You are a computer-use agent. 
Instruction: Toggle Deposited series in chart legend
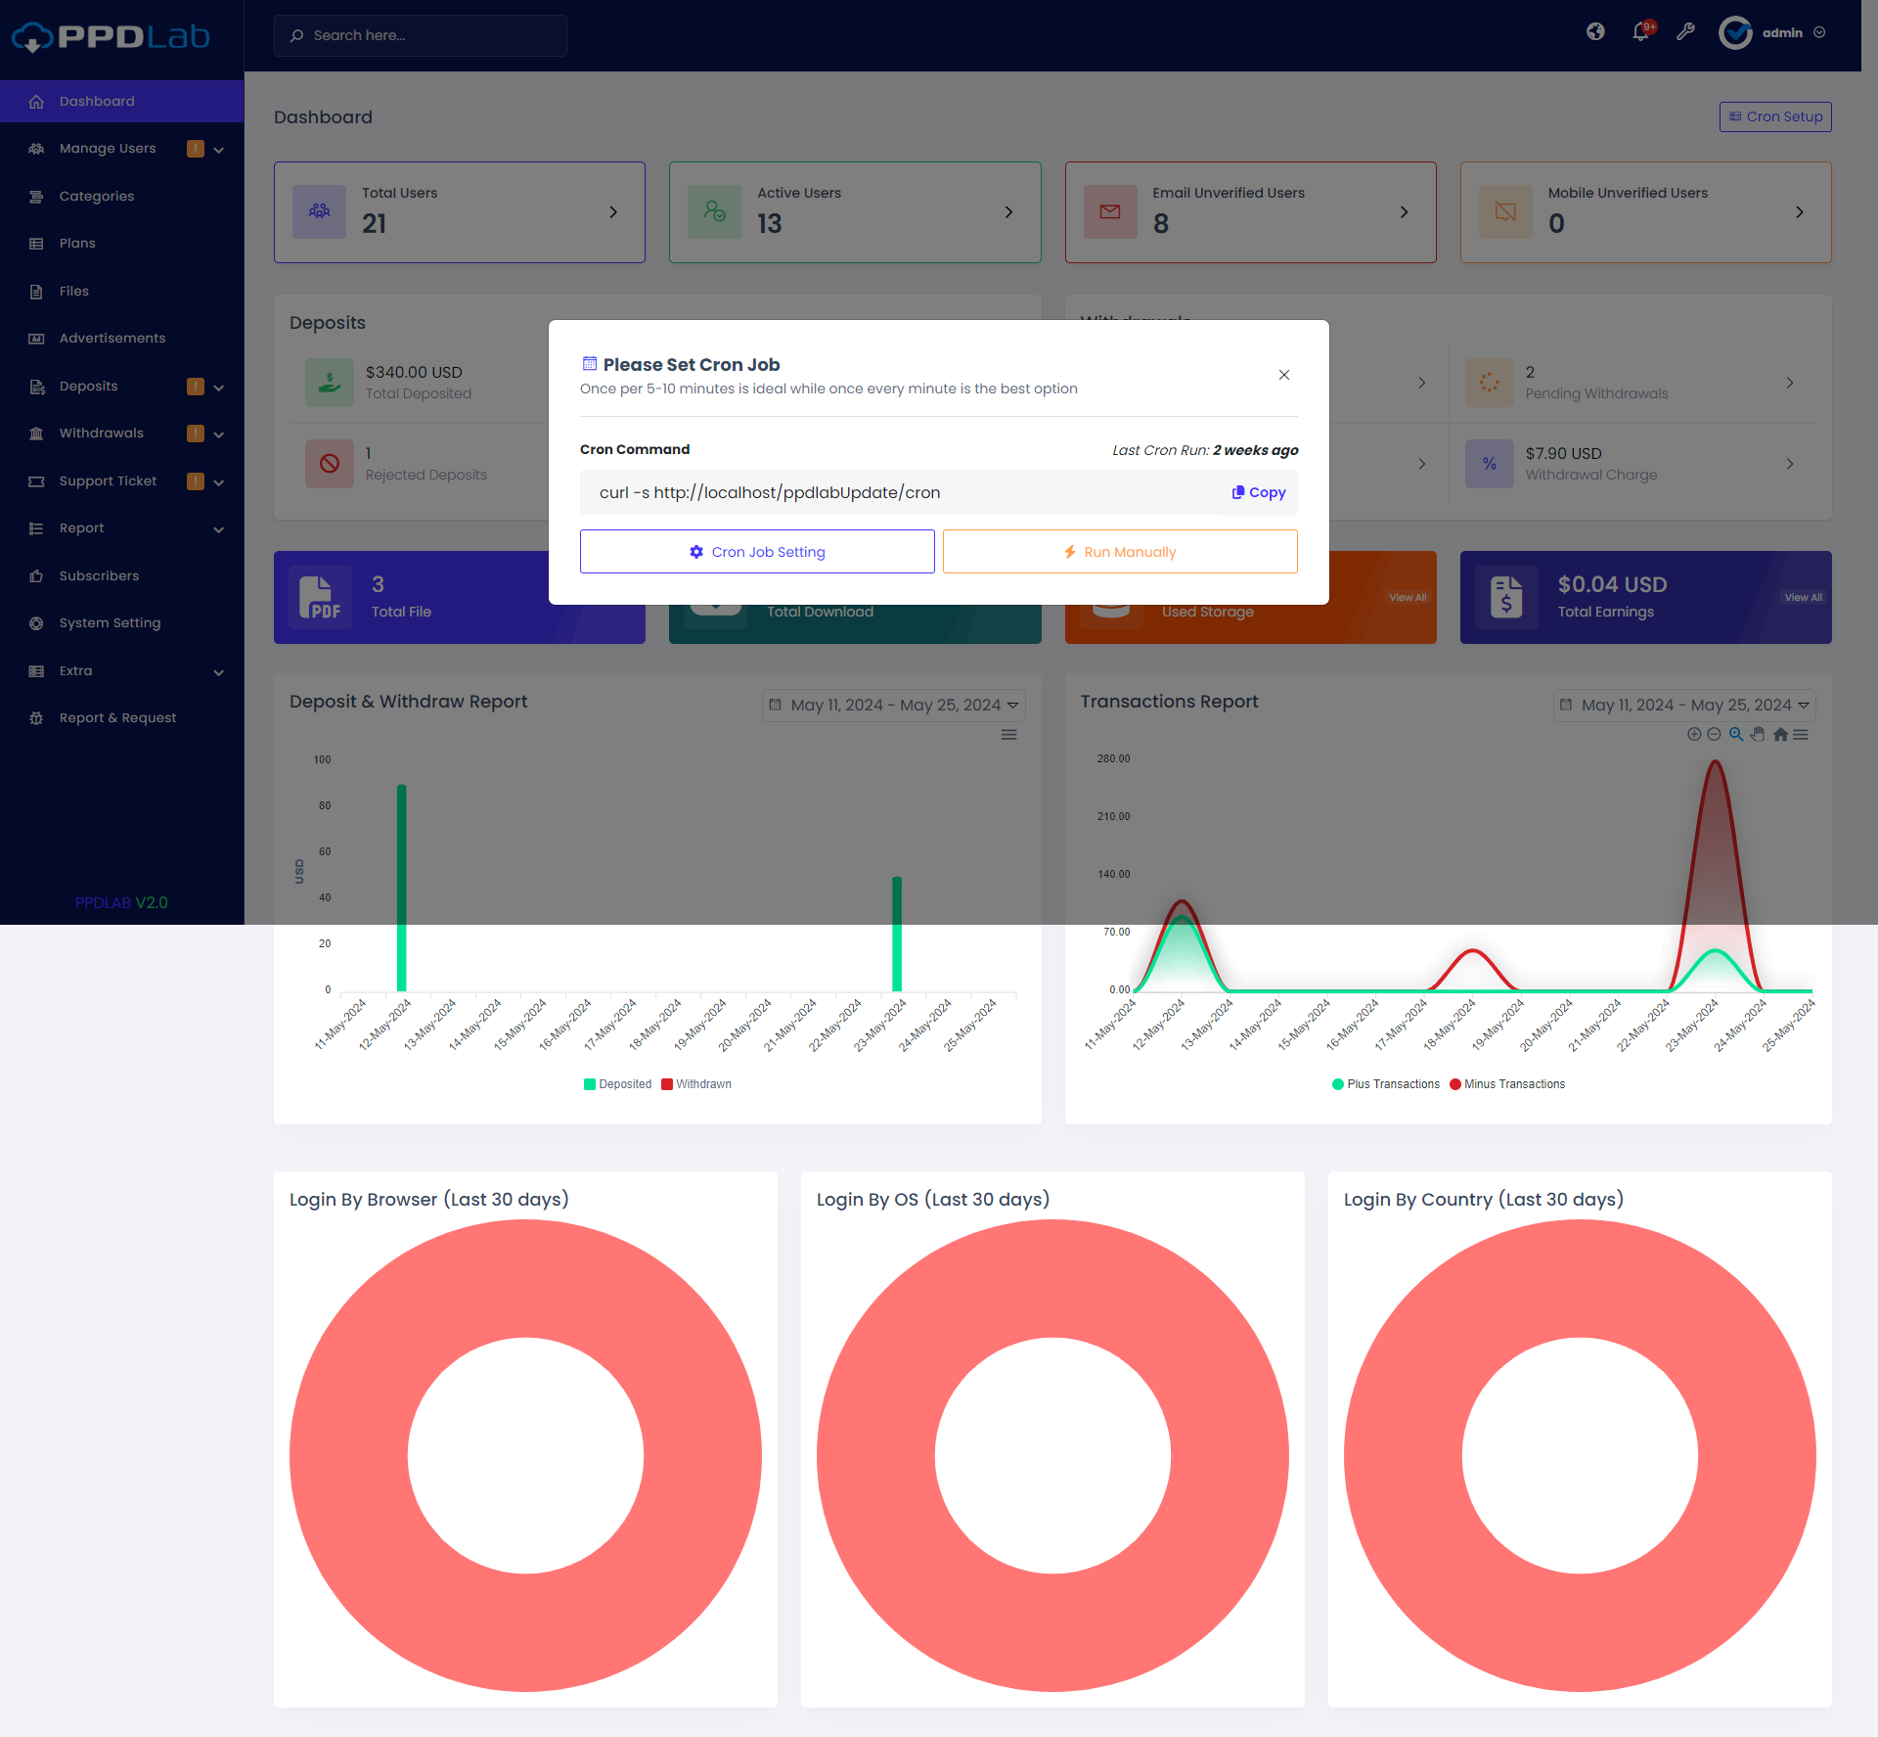pyautogui.click(x=617, y=1084)
